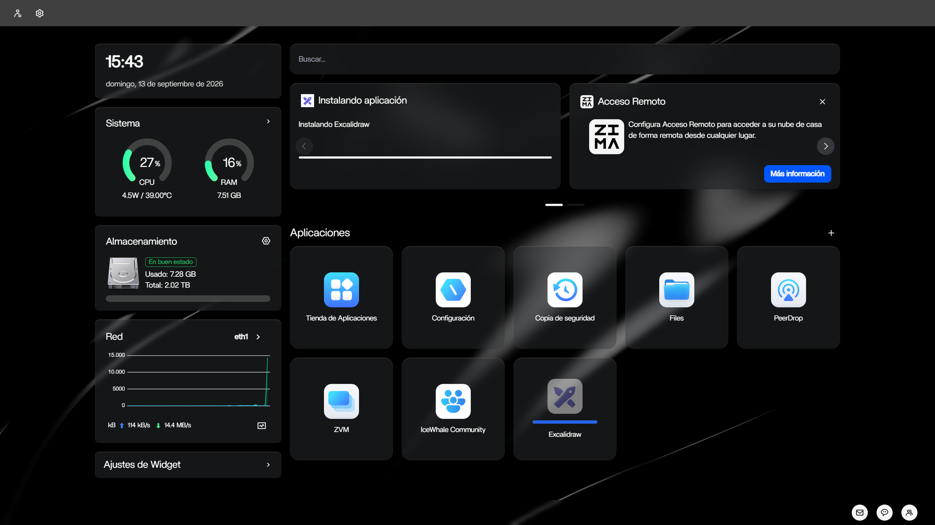Expand Ajustes de Widget
935x525 pixels.
[188, 465]
